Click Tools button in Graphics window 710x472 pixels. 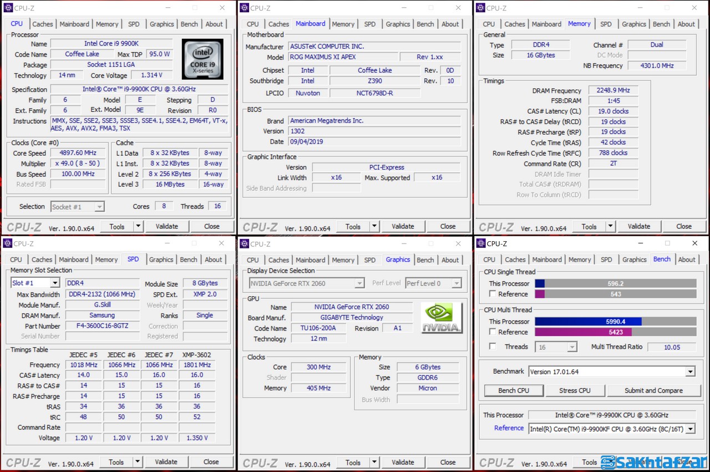pos(353,462)
